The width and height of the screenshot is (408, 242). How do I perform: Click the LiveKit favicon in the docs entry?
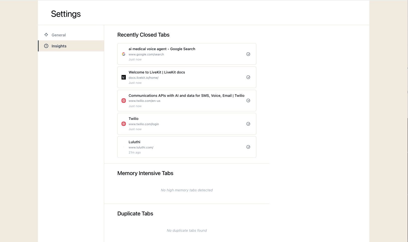point(124,77)
